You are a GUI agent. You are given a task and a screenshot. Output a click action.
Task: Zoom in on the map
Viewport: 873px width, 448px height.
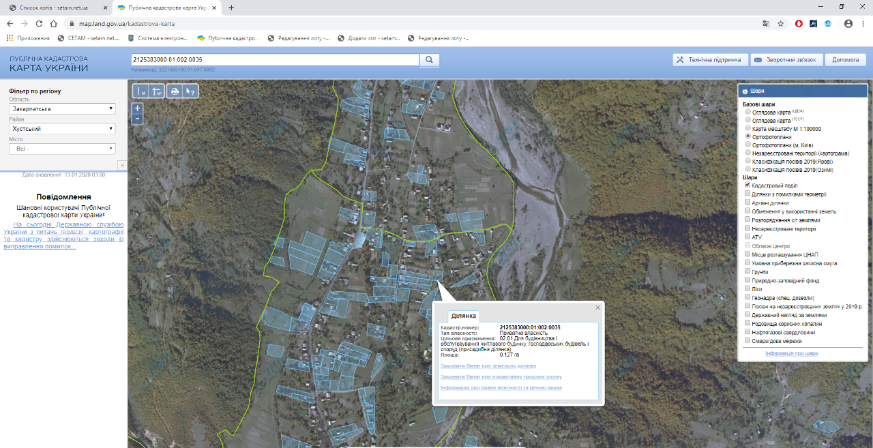(138, 108)
